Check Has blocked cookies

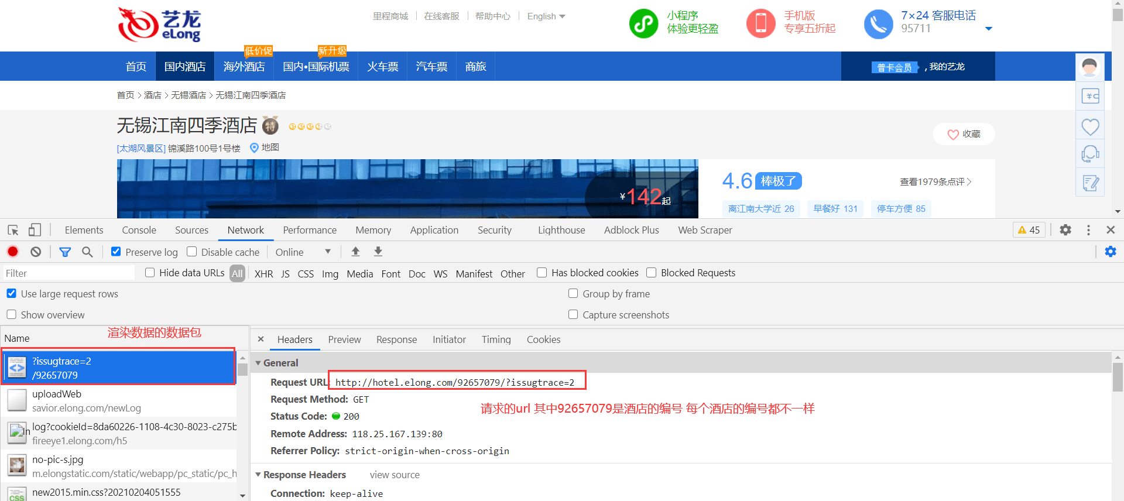click(x=542, y=273)
